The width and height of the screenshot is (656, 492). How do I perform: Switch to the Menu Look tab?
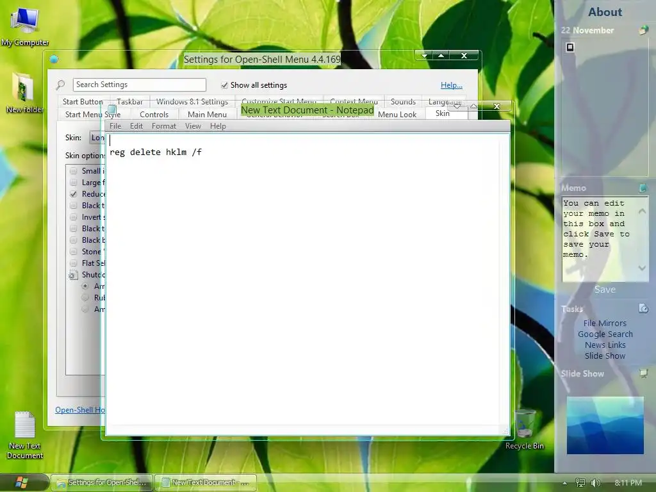[397, 115]
